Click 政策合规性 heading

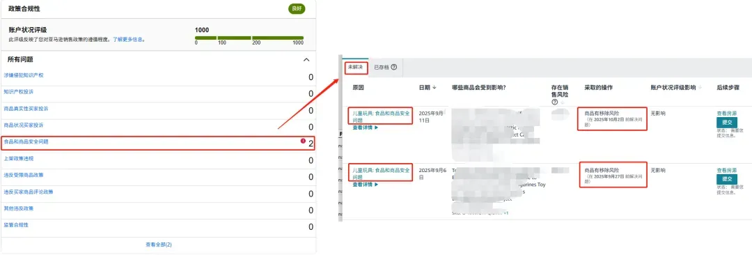pos(24,9)
